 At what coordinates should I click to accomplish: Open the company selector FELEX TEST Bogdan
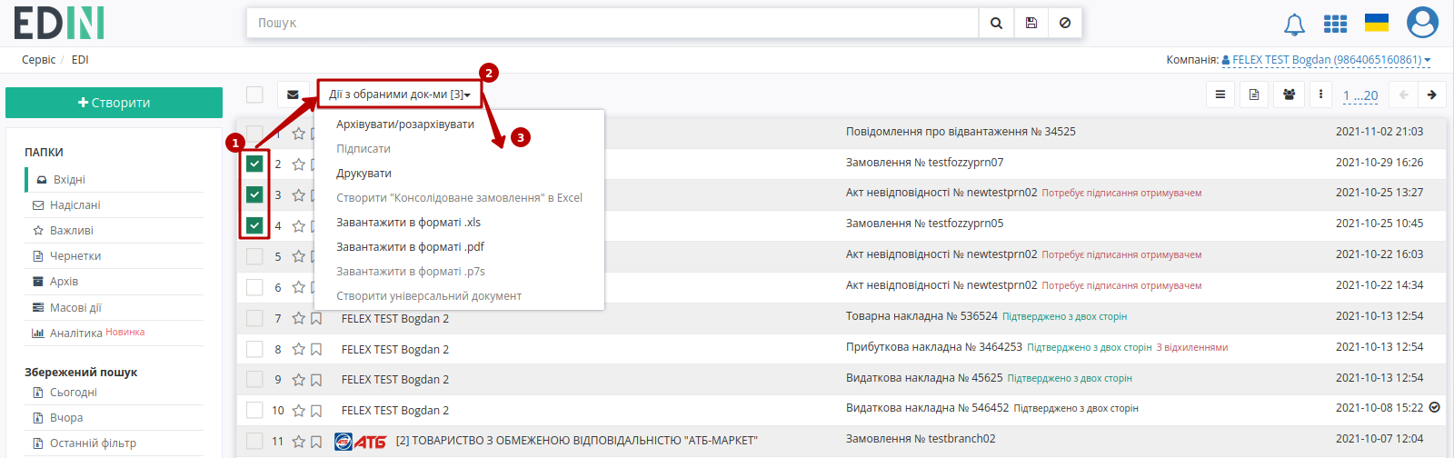point(1326,60)
